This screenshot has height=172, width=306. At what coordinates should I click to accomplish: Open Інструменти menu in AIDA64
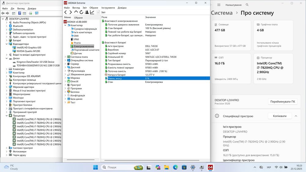coord(108,8)
